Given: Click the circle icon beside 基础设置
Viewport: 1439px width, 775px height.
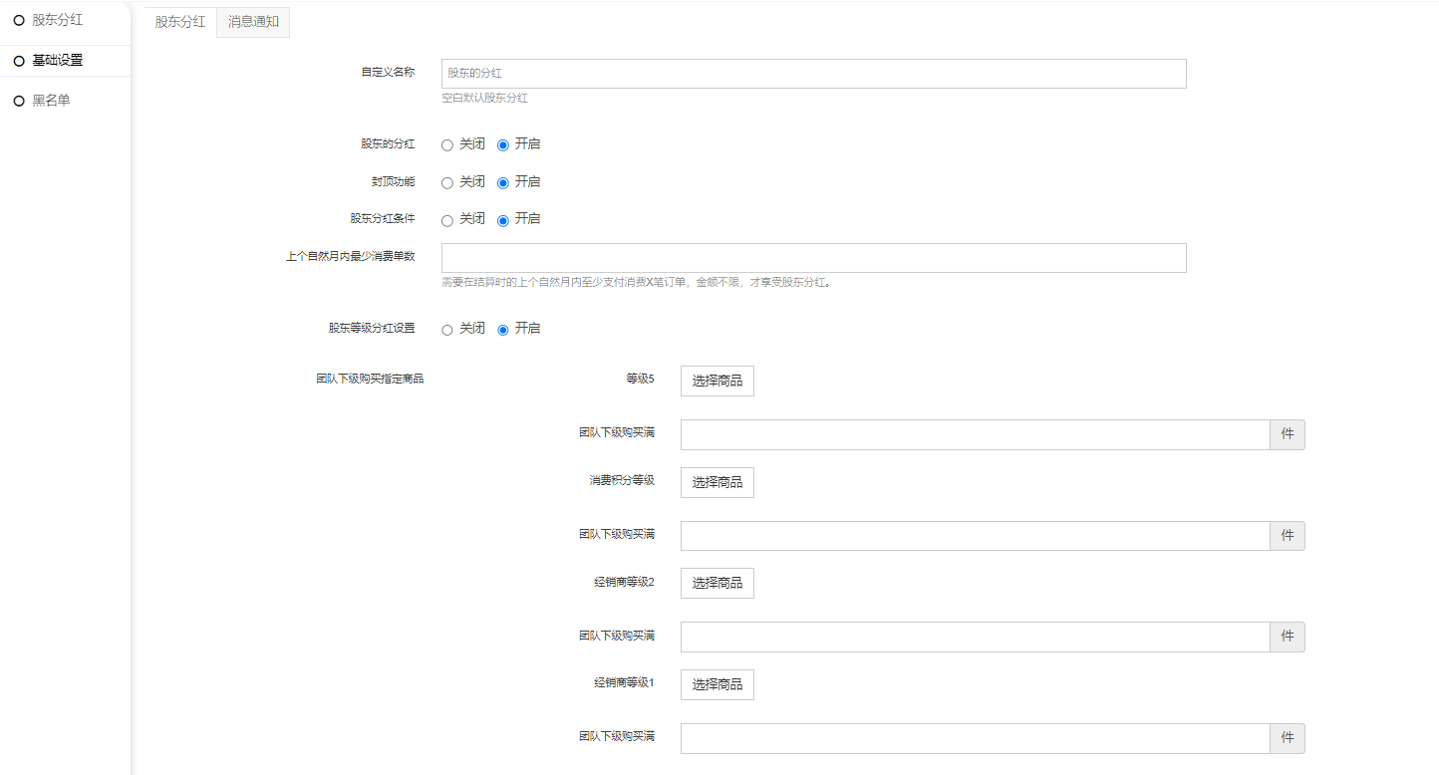Looking at the screenshot, I should [19, 61].
